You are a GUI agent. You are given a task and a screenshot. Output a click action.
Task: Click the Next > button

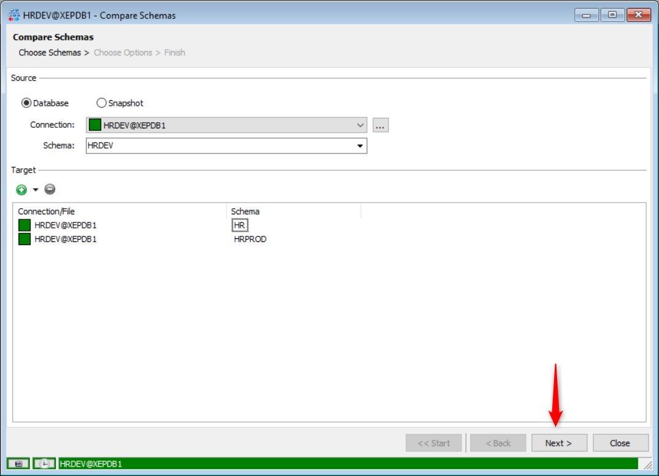click(559, 443)
